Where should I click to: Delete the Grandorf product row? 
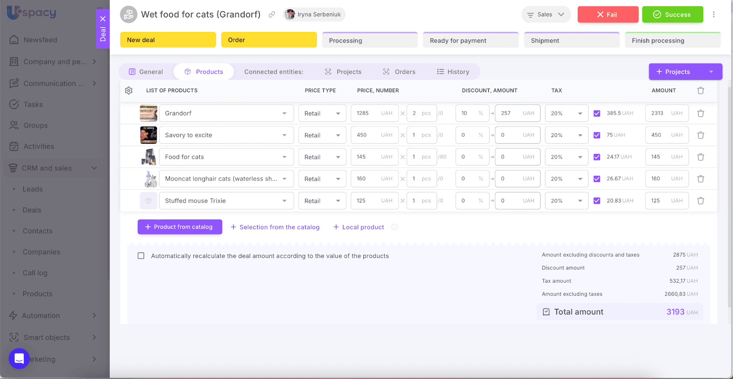700,113
